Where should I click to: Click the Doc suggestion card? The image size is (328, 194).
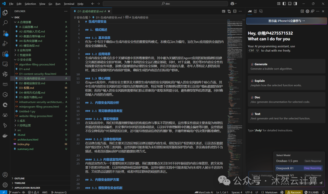pos(287,100)
